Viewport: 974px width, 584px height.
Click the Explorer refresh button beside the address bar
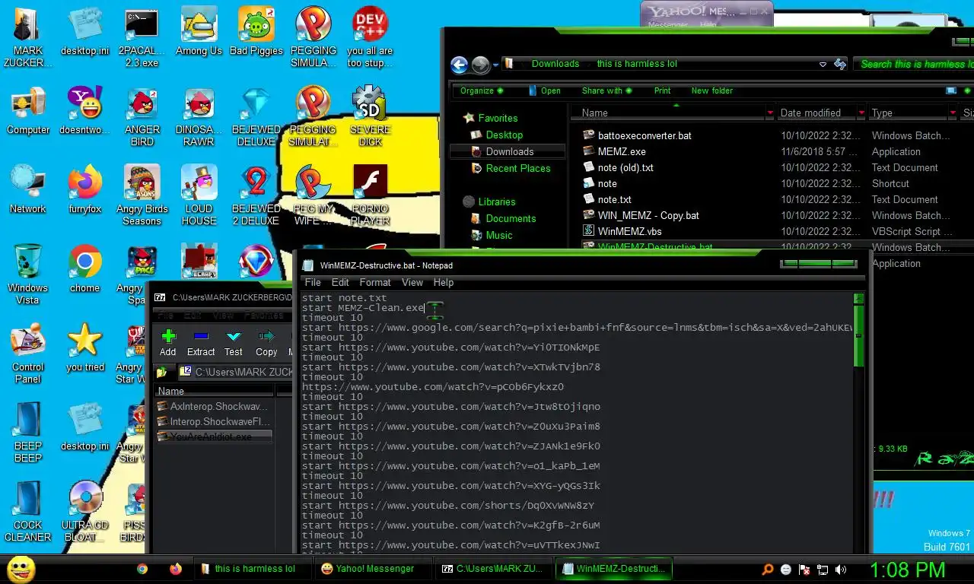pyautogui.click(x=840, y=64)
